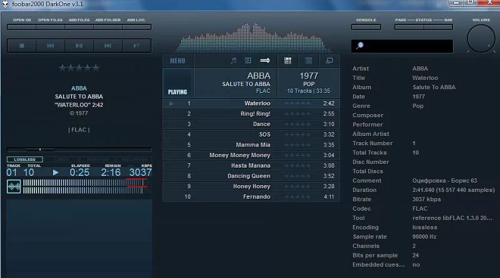Click rating stars on Fernando row
The image size is (500, 278).
(x=297, y=197)
